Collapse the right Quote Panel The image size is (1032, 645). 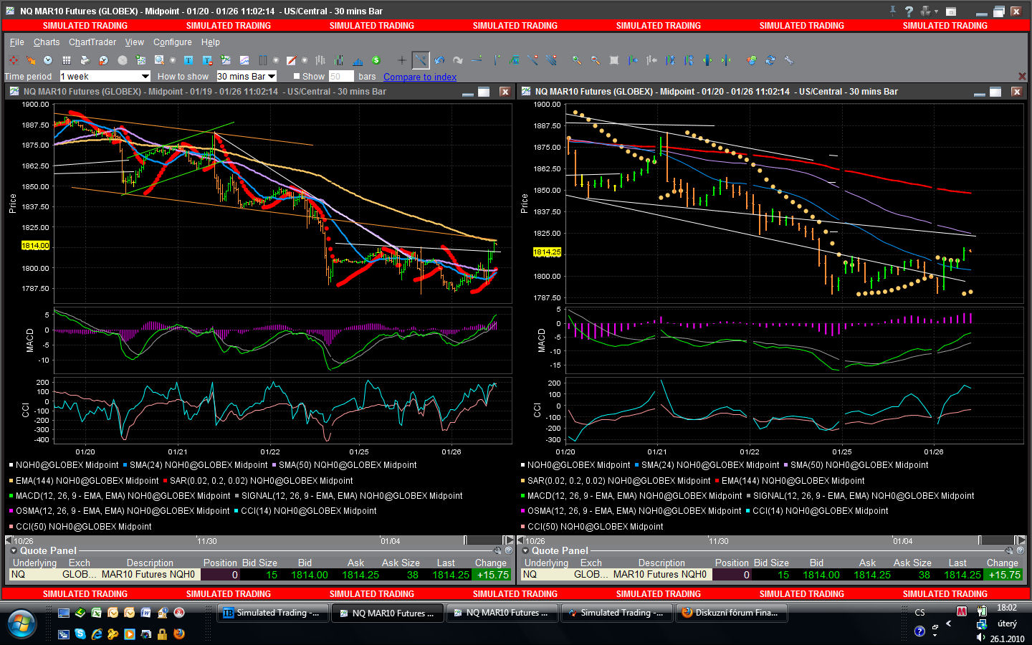pyautogui.click(x=525, y=550)
